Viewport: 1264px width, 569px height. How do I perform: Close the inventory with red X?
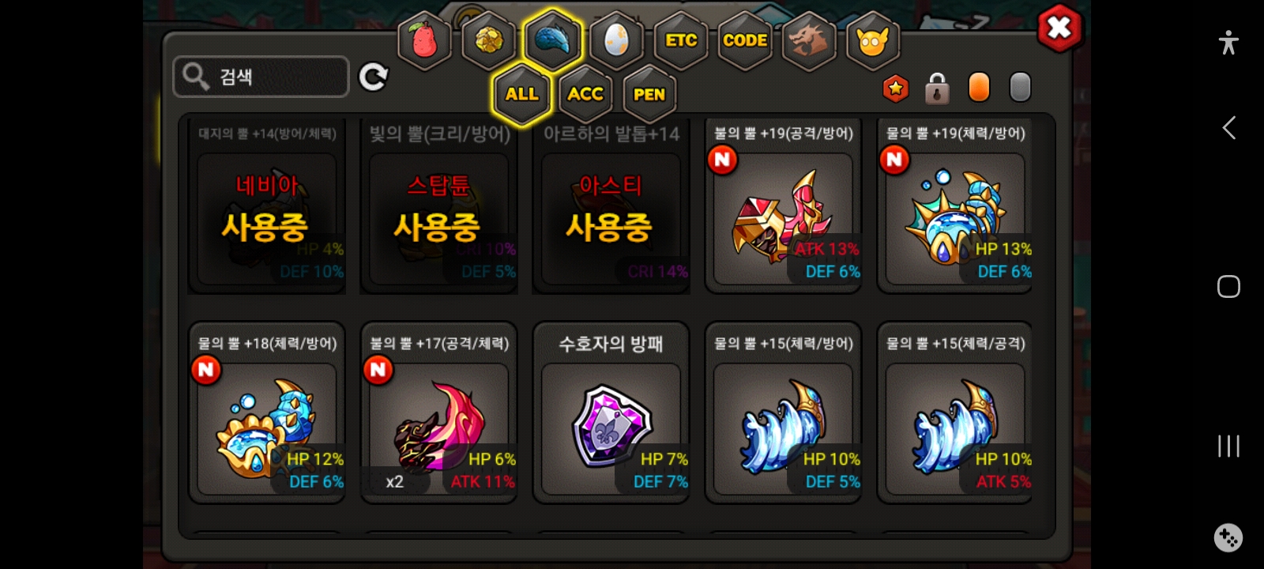[1059, 28]
